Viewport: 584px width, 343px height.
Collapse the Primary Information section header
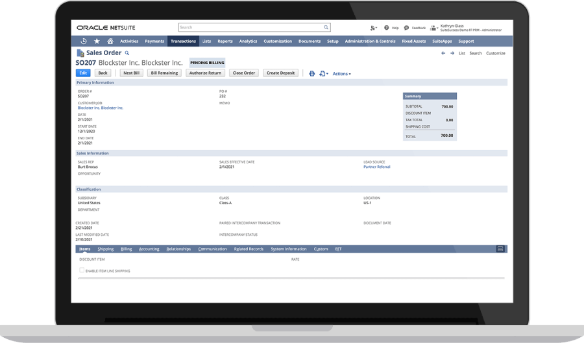click(291, 82)
